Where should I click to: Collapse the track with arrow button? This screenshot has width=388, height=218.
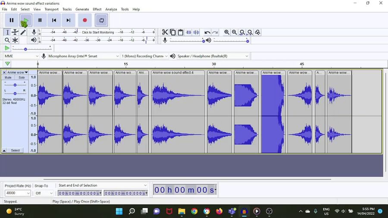[x=4, y=150]
